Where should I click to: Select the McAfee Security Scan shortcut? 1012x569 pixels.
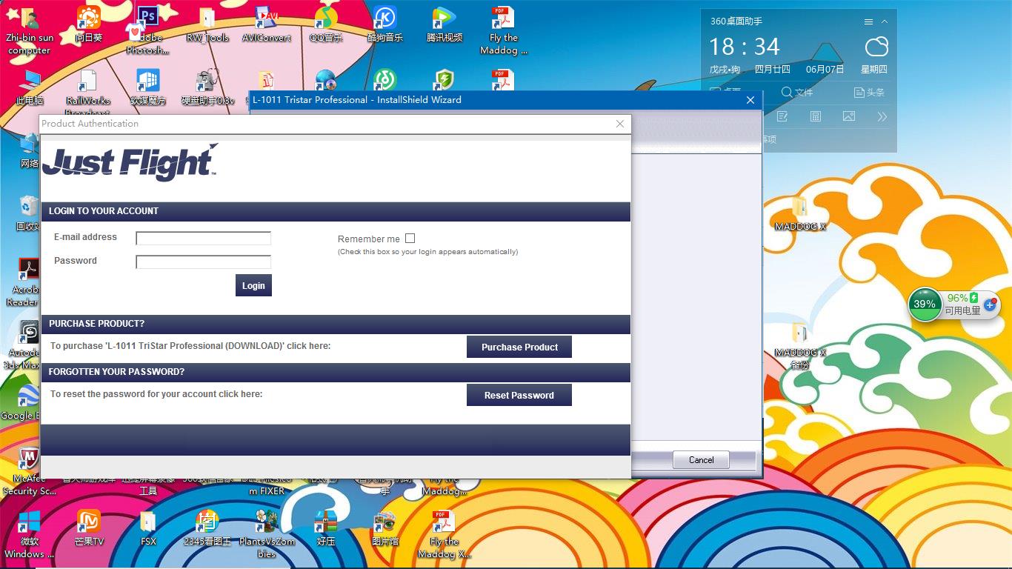coord(29,471)
